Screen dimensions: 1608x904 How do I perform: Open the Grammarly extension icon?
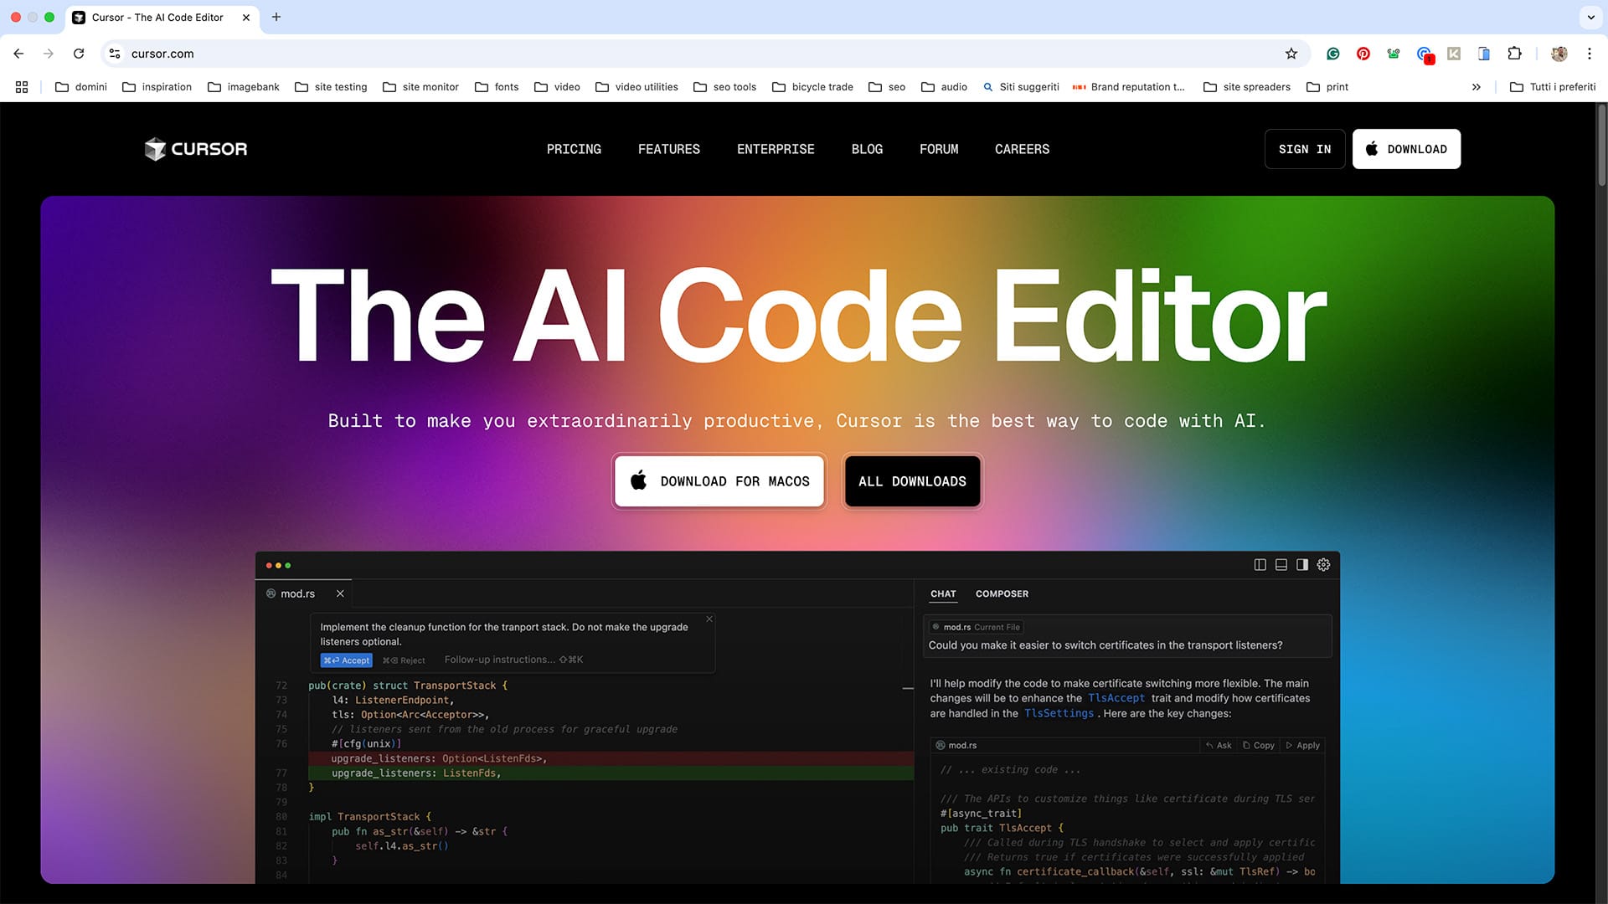[x=1332, y=53]
